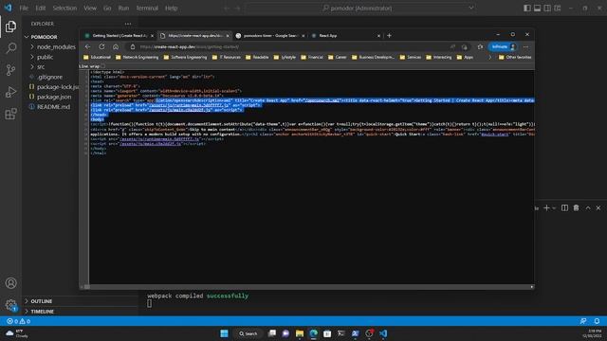
Task: Click the lock site info icon
Action: coord(133,46)
